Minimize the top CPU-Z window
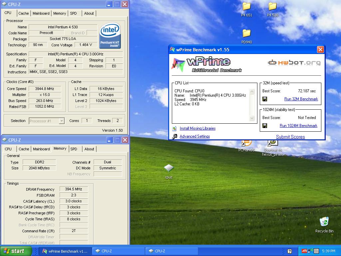Screen dimensions: 341x256 pyautogui.click(x=109, y=4)
